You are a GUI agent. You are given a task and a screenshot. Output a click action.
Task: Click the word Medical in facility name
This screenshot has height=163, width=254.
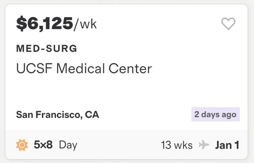81,69
